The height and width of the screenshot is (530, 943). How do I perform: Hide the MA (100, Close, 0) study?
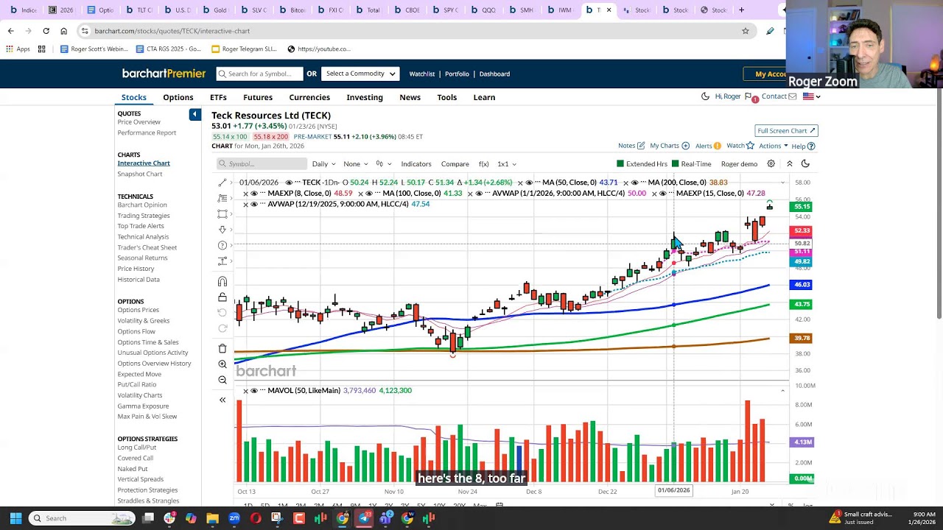pyautogui.click(x=369, y=194)
